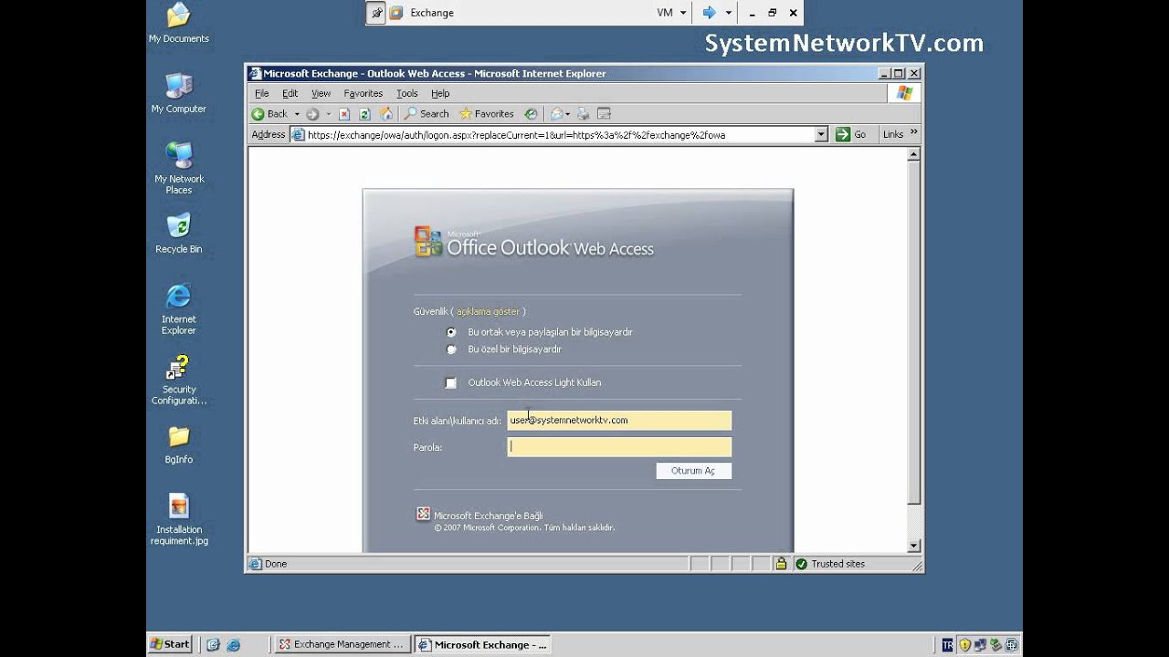Click the vertical scrollbar up arrow
The image size is (1169, 657).
913,154
